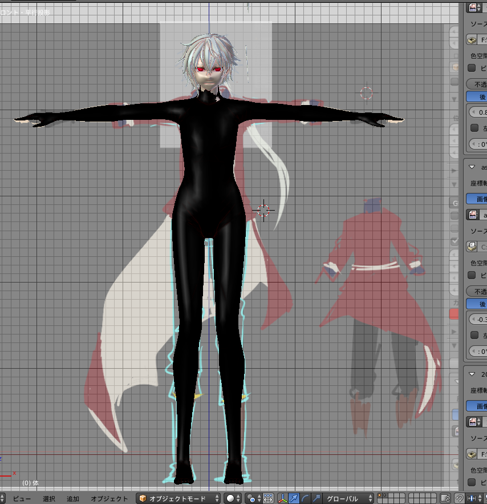Select the rotate manipulator icon
The width and height of the screenshot is (487, 504).
tap(305, 497)
